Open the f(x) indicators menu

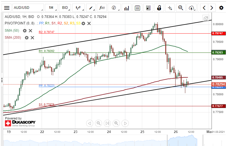tap(102, 8)
